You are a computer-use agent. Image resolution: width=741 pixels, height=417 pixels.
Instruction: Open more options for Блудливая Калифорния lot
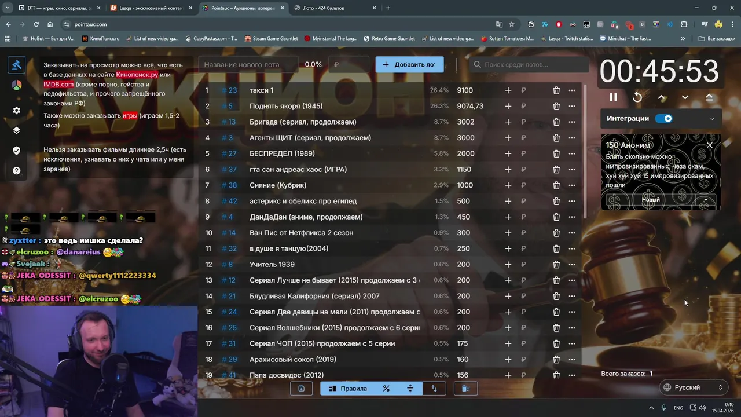(x=572, y=296)
